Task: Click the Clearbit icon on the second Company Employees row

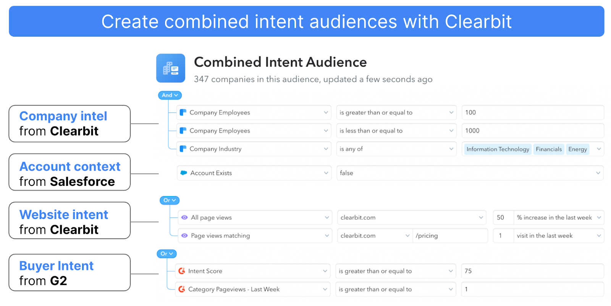Action: (x=183, y=130)
